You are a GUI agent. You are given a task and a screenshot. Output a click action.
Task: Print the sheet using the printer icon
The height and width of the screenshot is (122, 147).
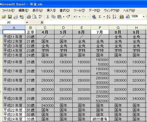click(x=29, y=17)
